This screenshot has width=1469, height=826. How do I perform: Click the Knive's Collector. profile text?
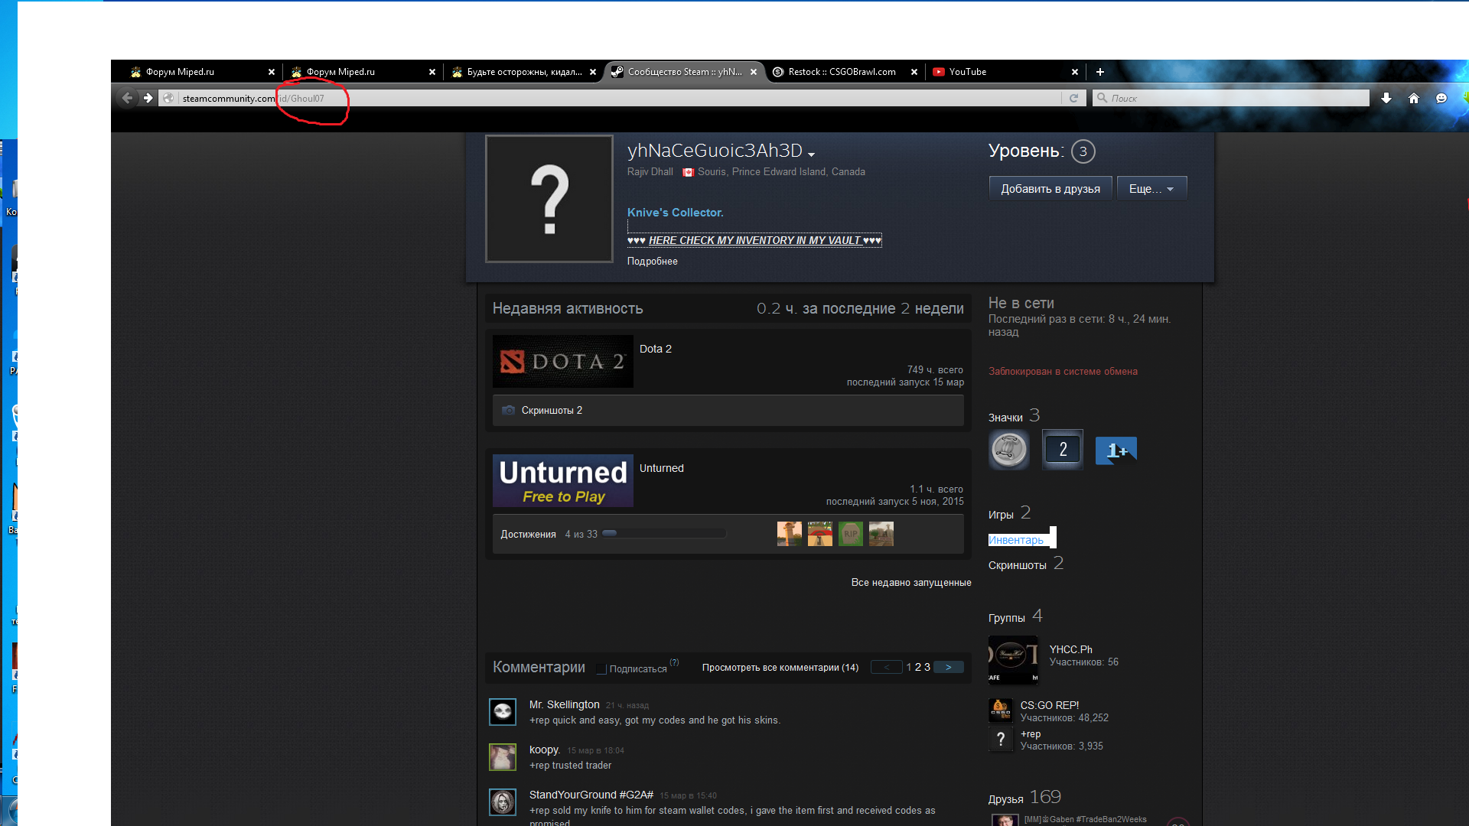coord(676,213)
